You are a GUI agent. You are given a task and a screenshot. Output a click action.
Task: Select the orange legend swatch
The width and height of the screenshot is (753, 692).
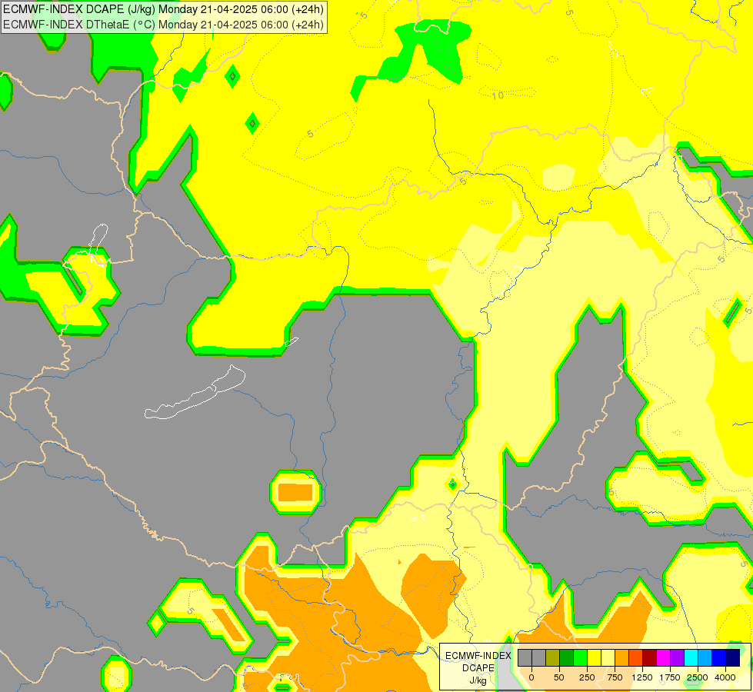click(x=621, y=657)
